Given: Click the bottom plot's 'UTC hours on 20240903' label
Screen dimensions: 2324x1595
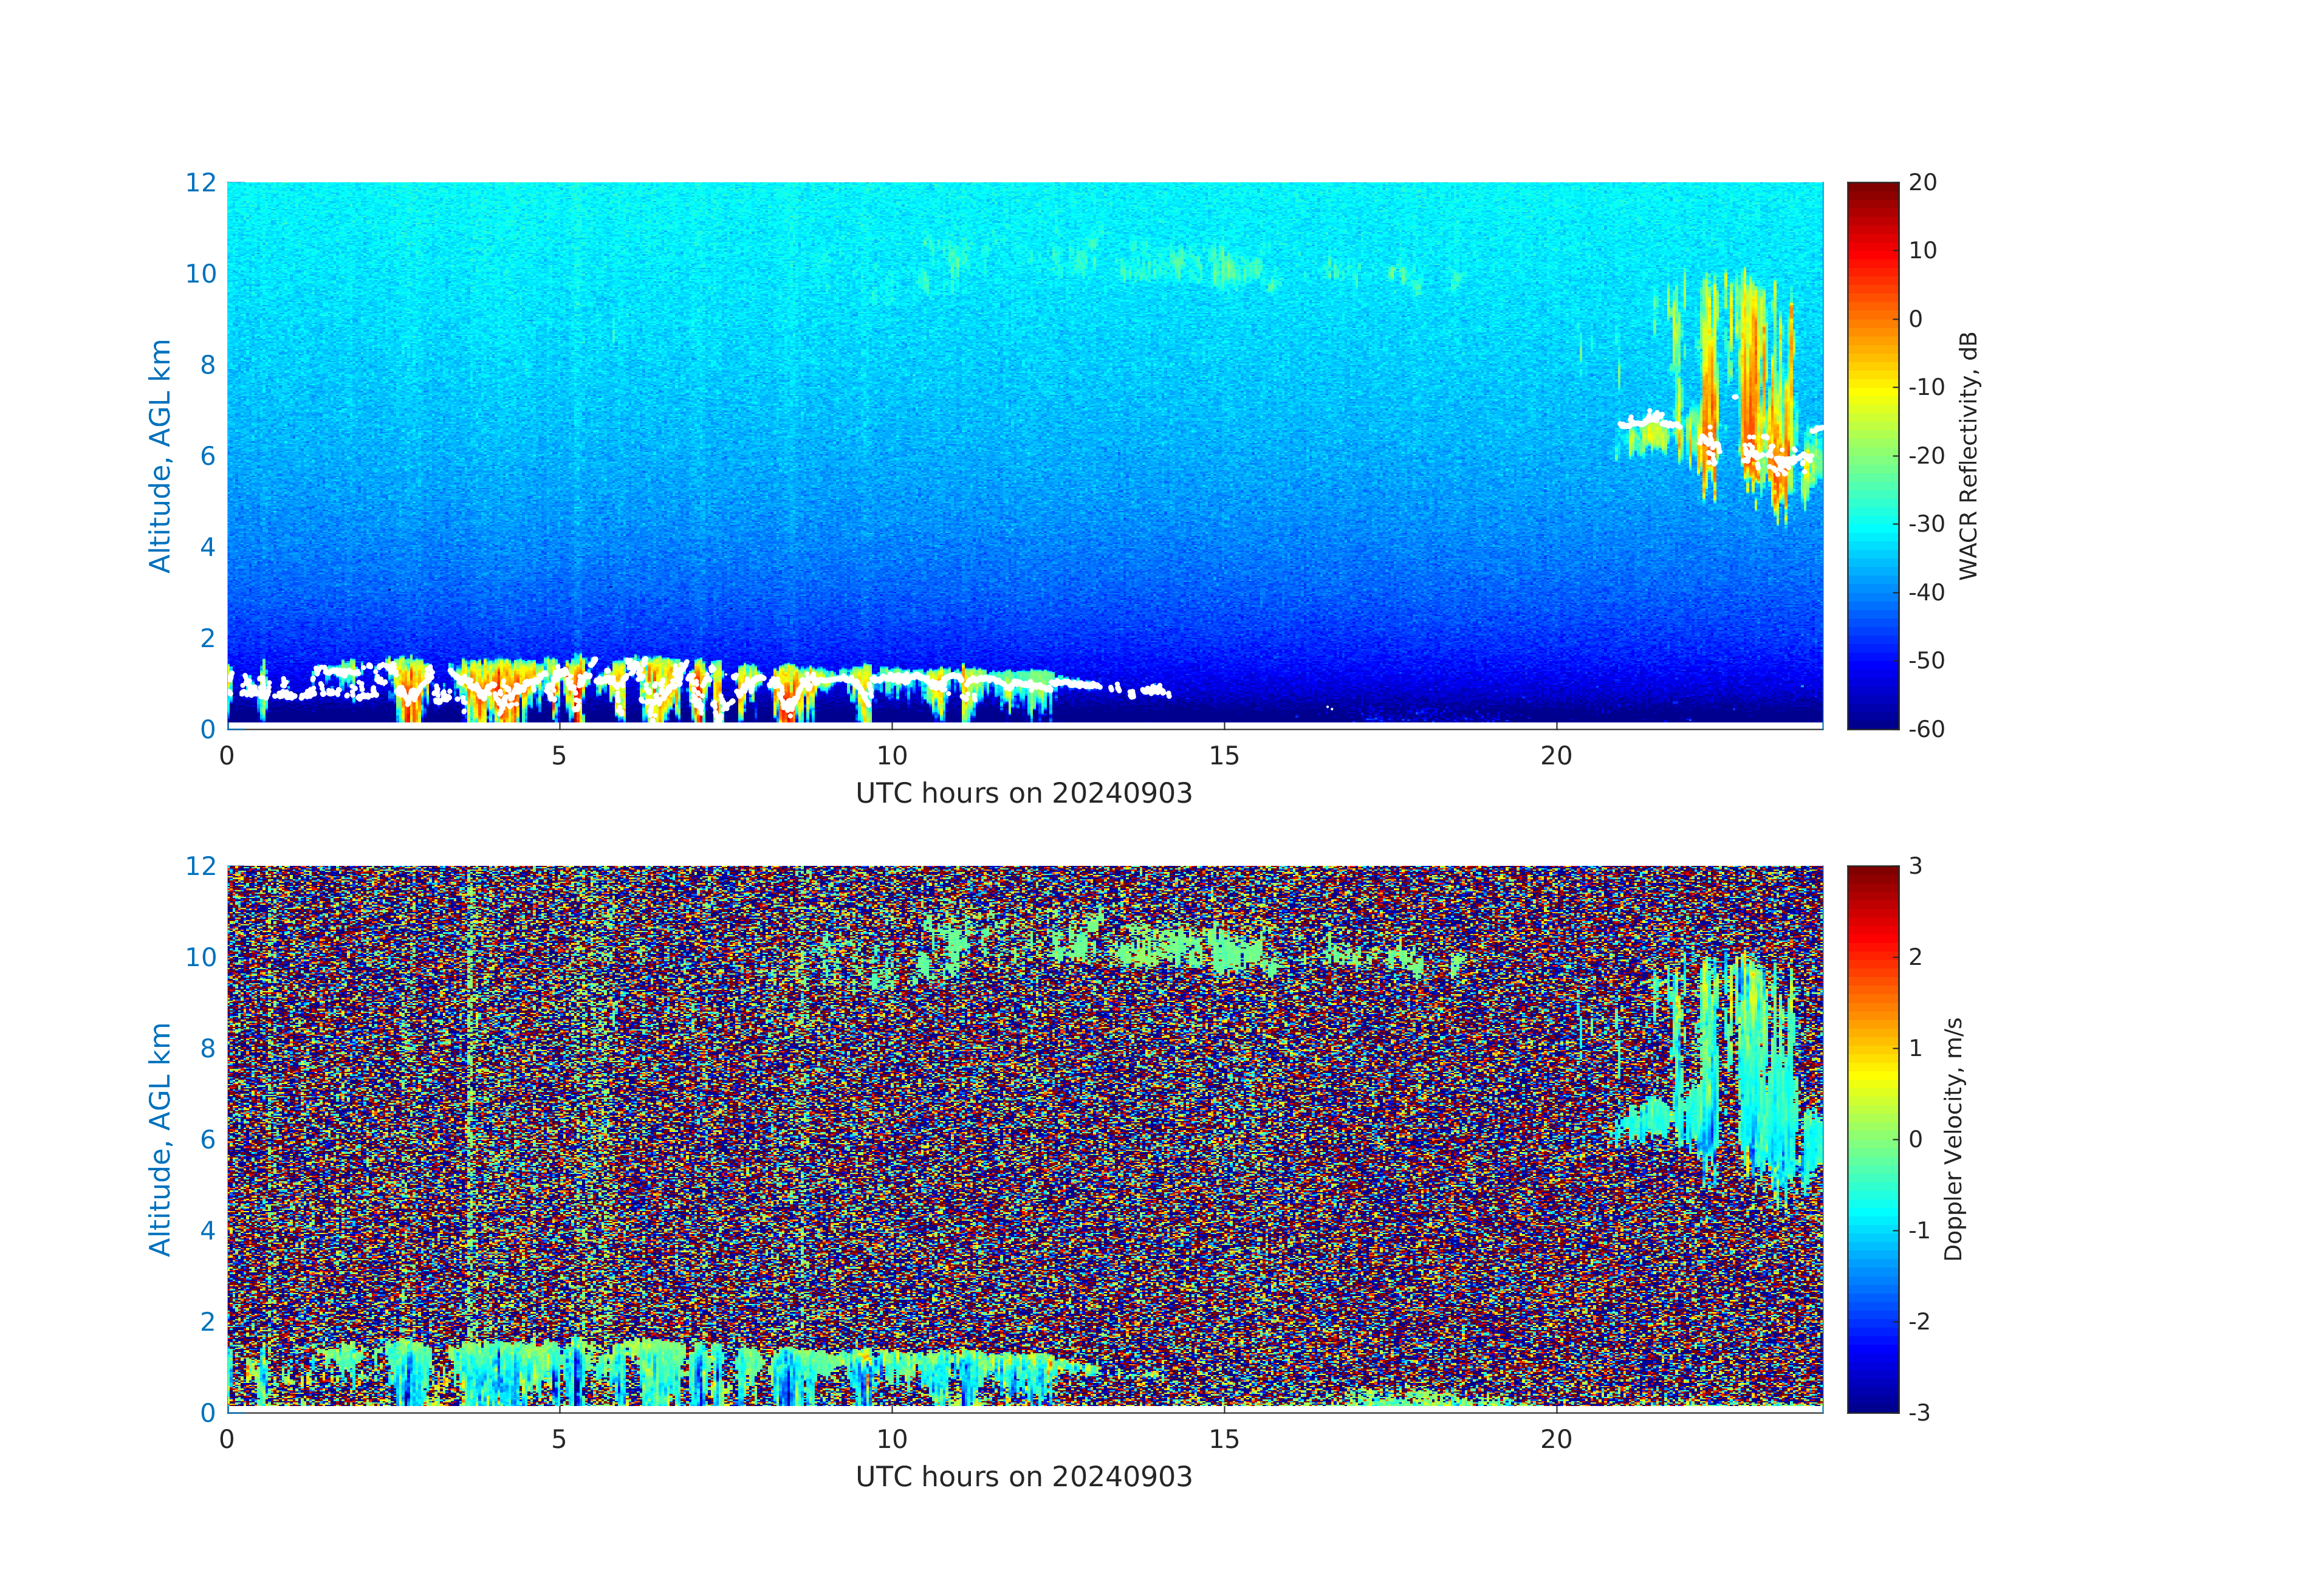Looking at the screenshot, I should 1023,1477.
